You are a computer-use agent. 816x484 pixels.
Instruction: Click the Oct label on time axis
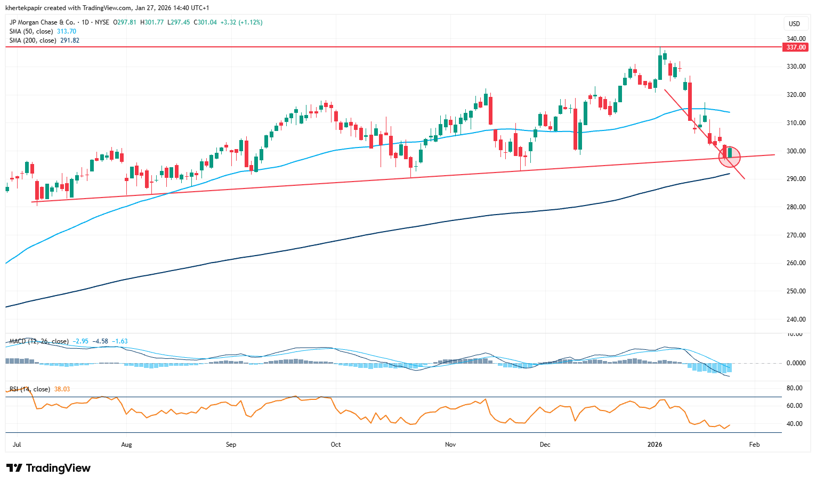click(335, 445)
